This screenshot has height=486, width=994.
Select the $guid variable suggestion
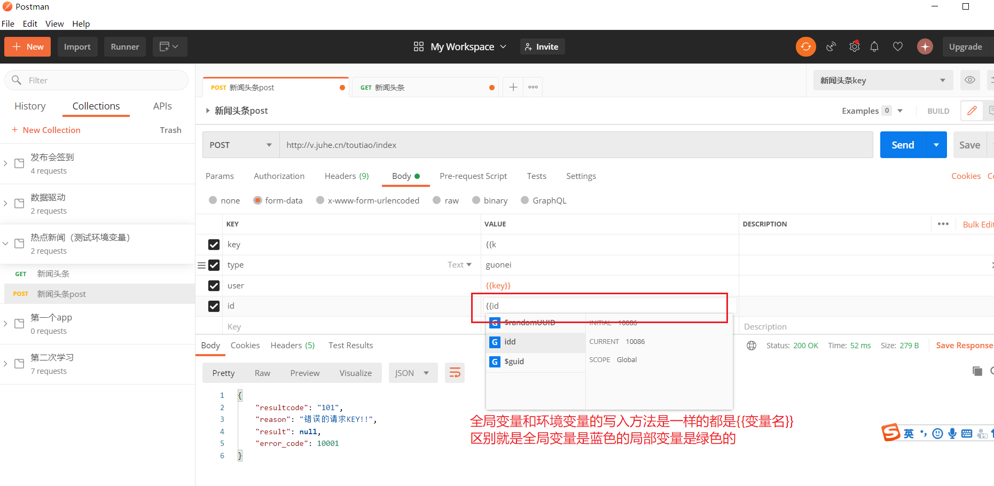pyautogui.click(x=536, y=362)
